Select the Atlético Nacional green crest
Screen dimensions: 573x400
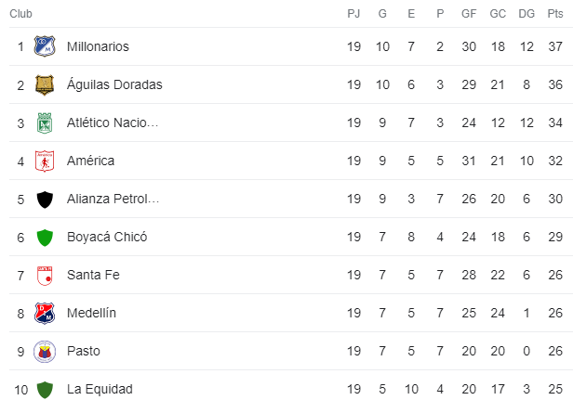click(x=45, y=123)
